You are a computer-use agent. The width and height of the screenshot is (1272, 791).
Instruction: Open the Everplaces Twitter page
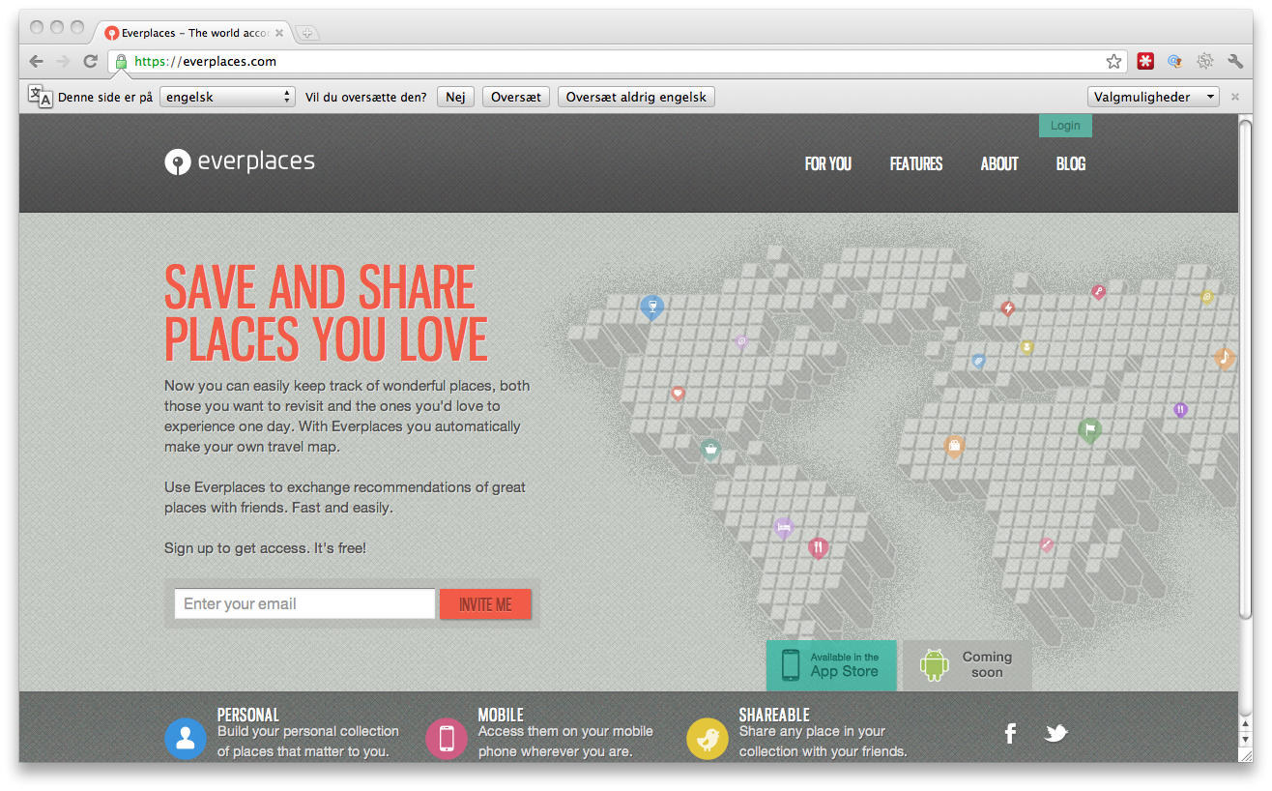[x=1055, y=733]
